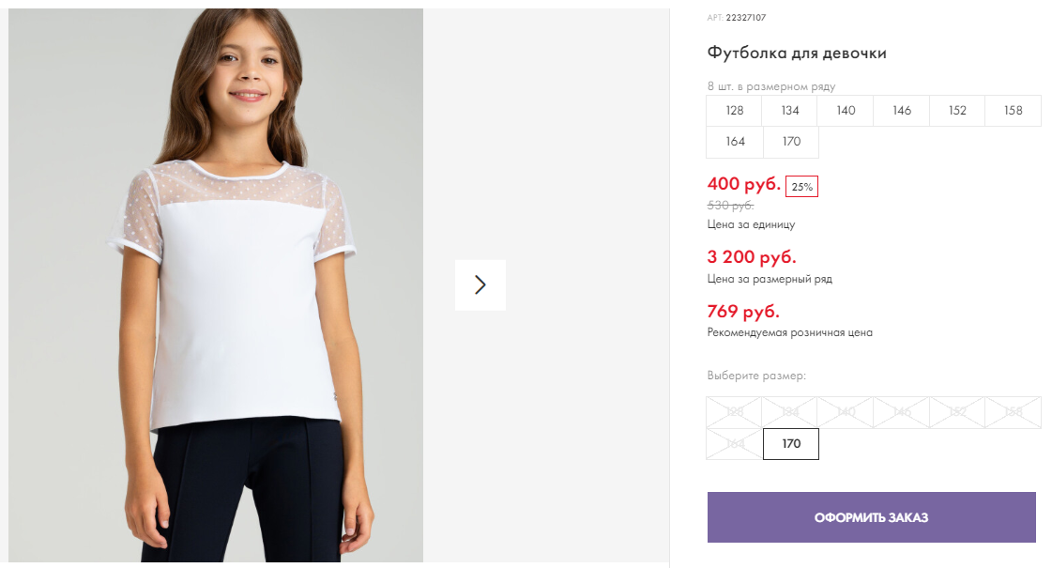1052x568 pixels.
Task: Click crossed-out size 128 option
Action: pyautogui.click(x=734, y=412)
